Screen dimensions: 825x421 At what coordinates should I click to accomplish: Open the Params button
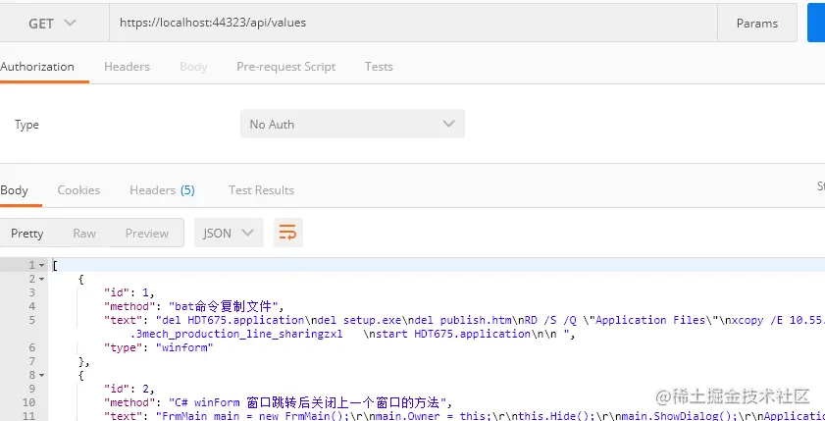click(x=756, y=24)
